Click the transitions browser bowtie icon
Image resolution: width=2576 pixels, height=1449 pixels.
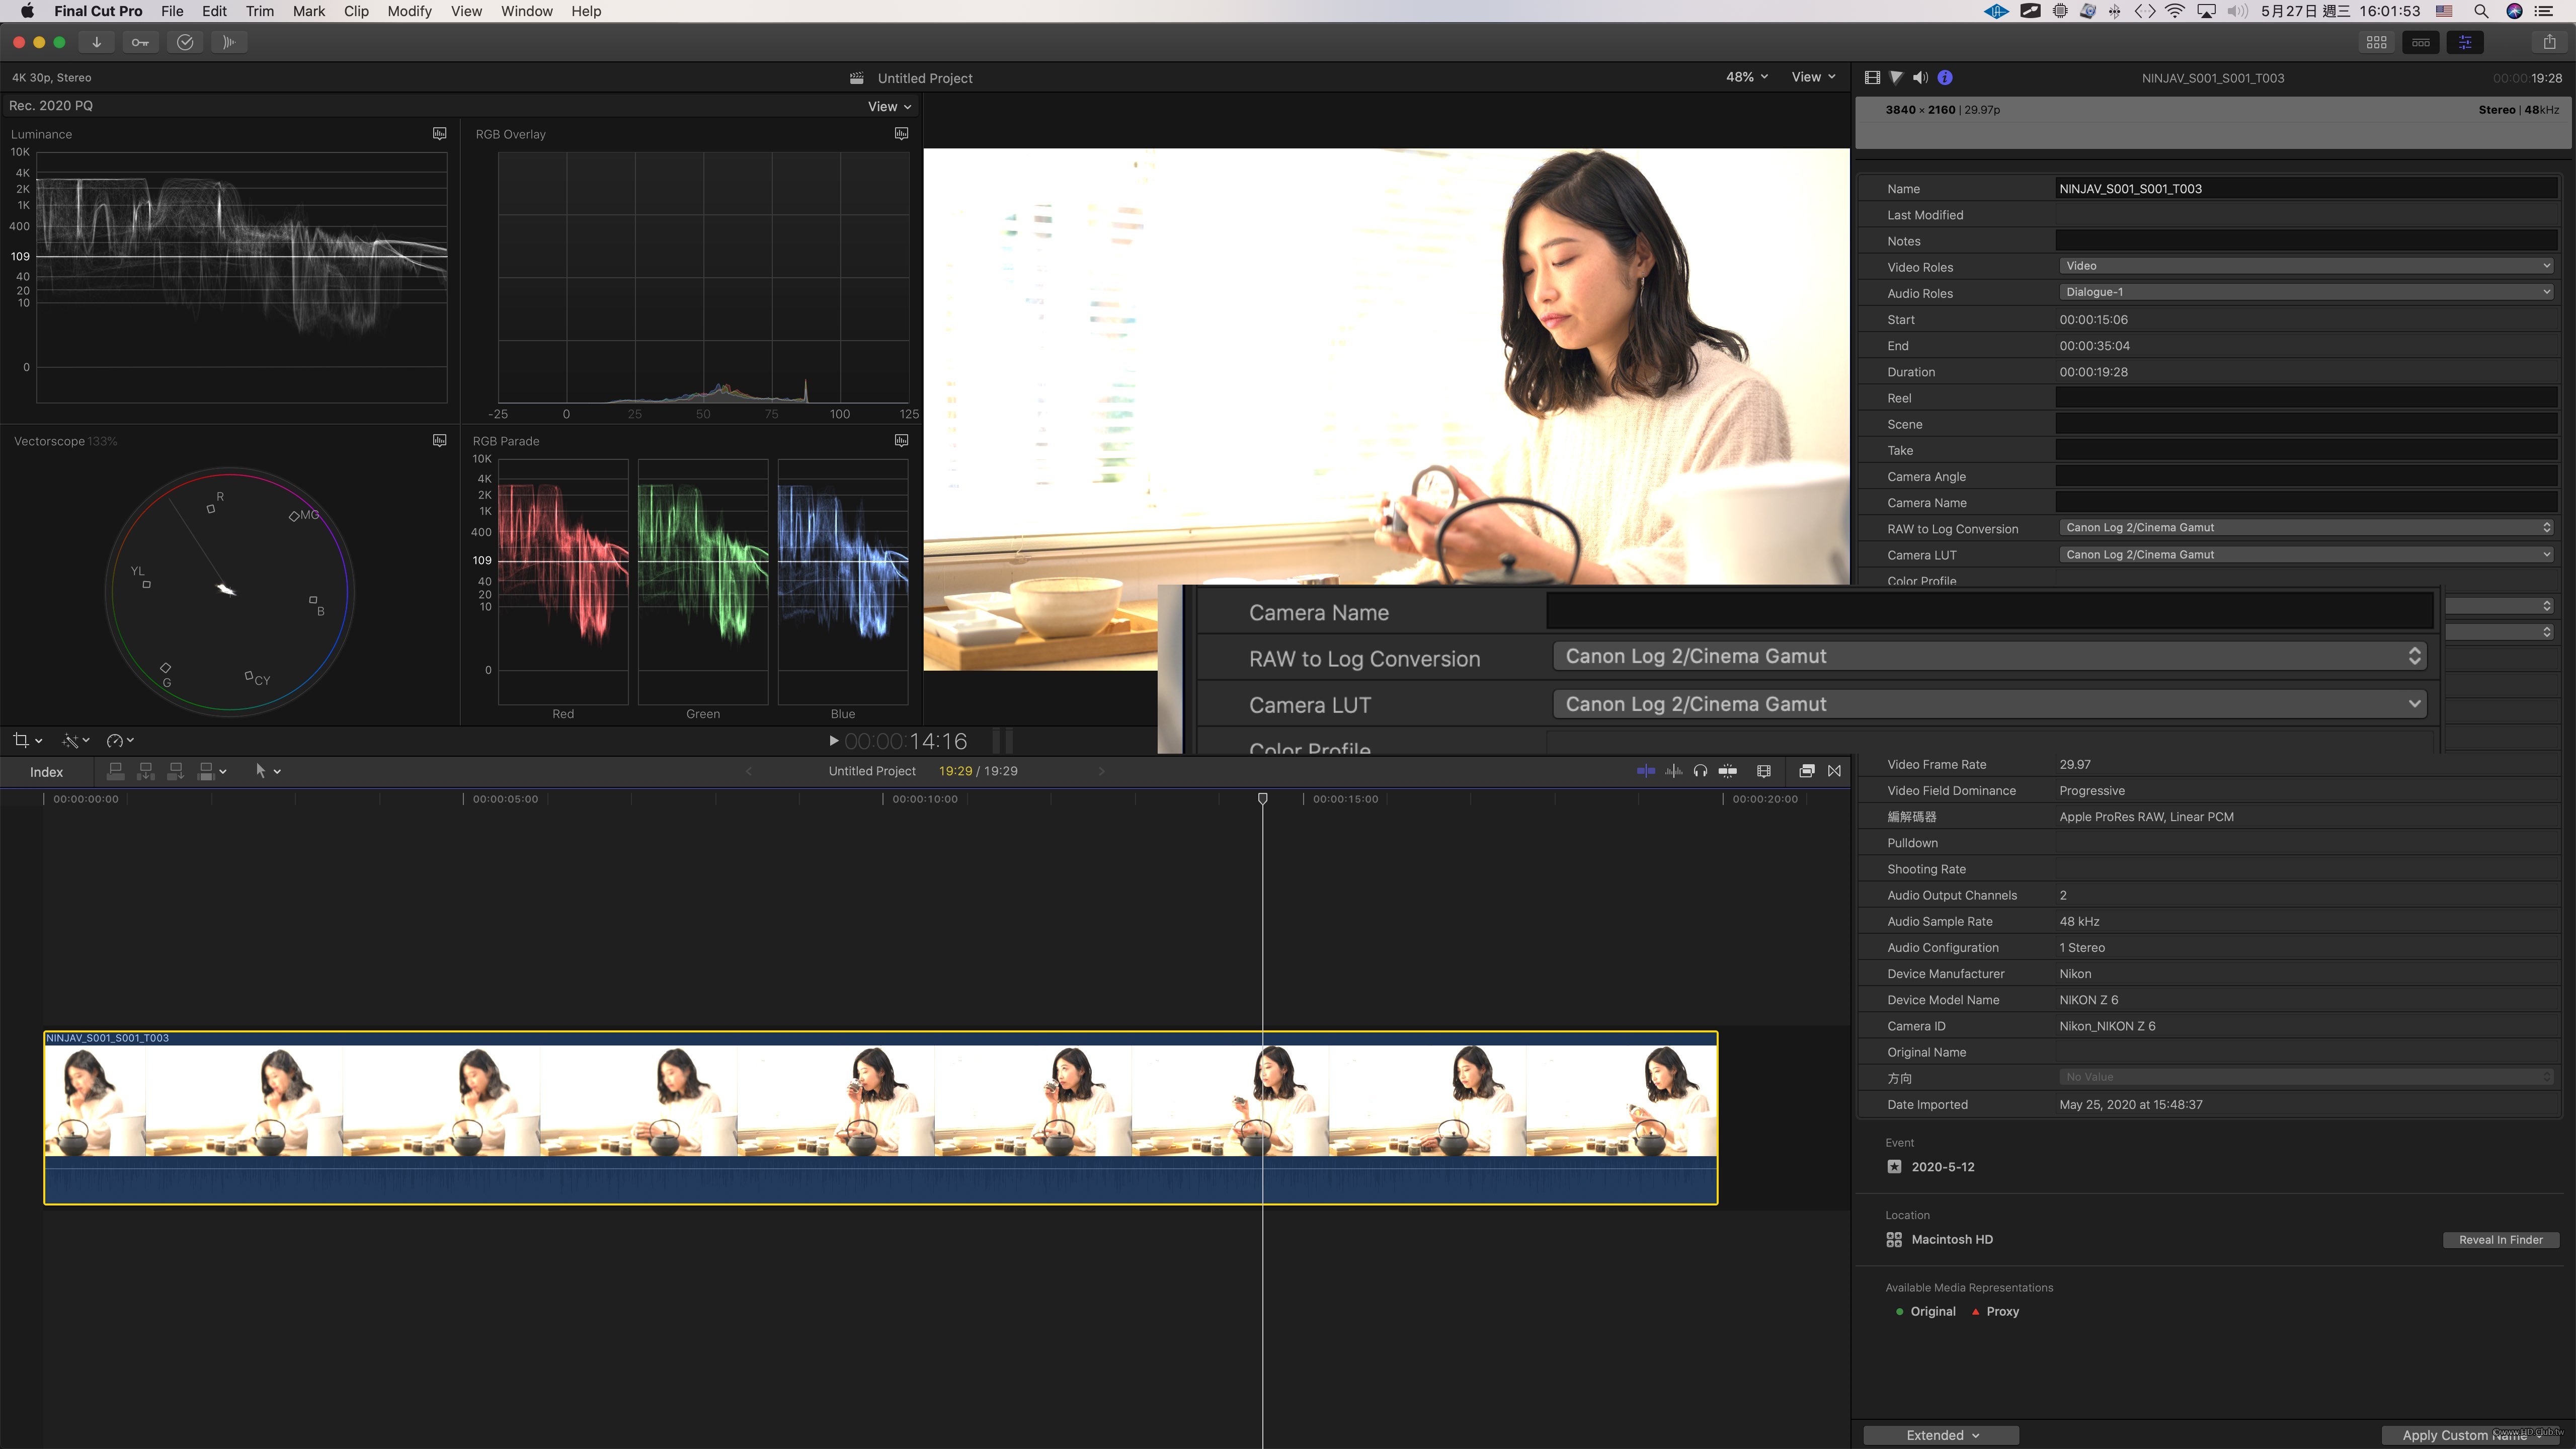click(x=1834, y=771)
